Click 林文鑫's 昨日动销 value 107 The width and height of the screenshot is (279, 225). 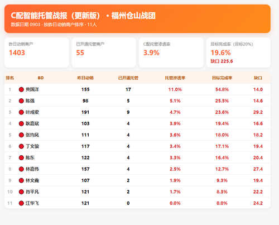click(85, 180)
